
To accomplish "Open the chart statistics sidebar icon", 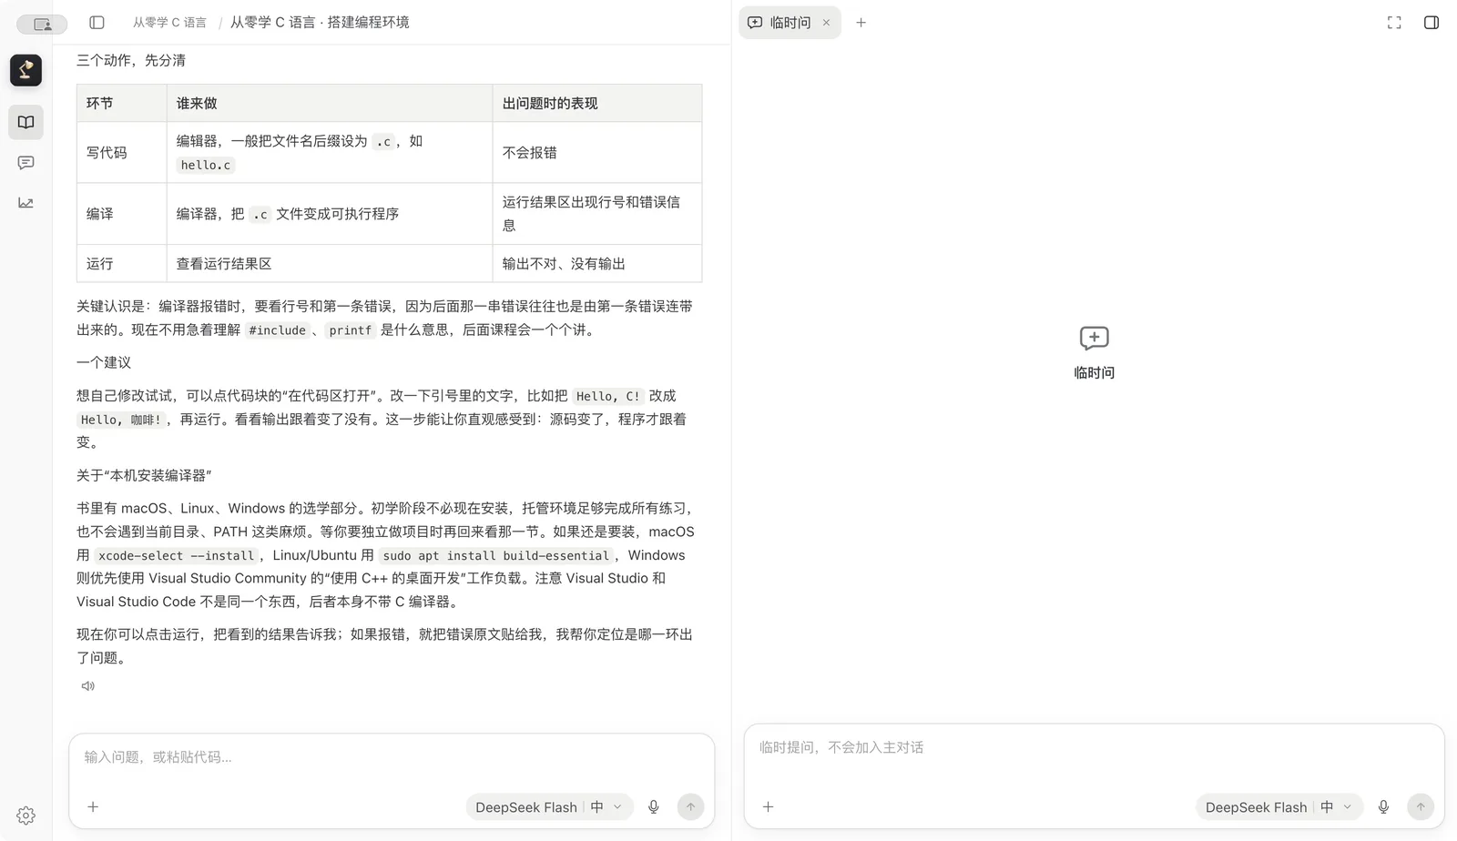I will pos(25,203).
